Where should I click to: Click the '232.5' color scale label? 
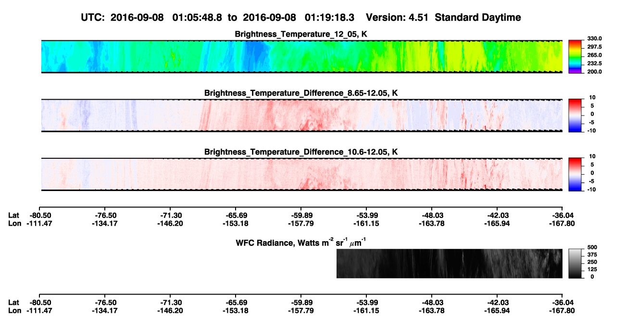pos(595,64)
